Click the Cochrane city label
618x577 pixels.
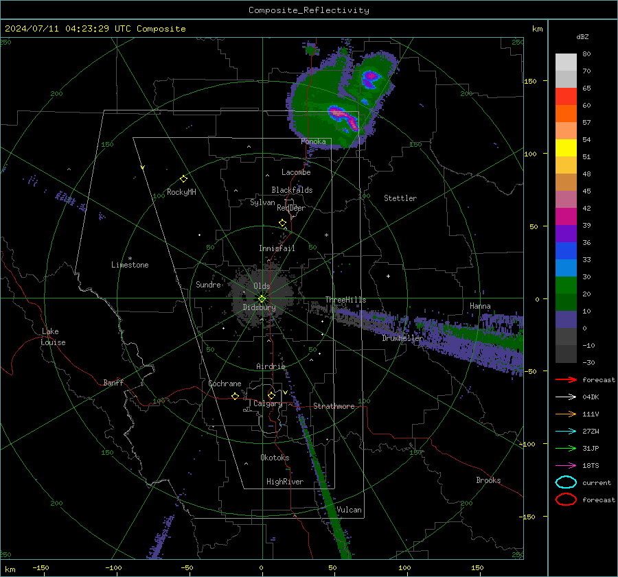(225, 384)
